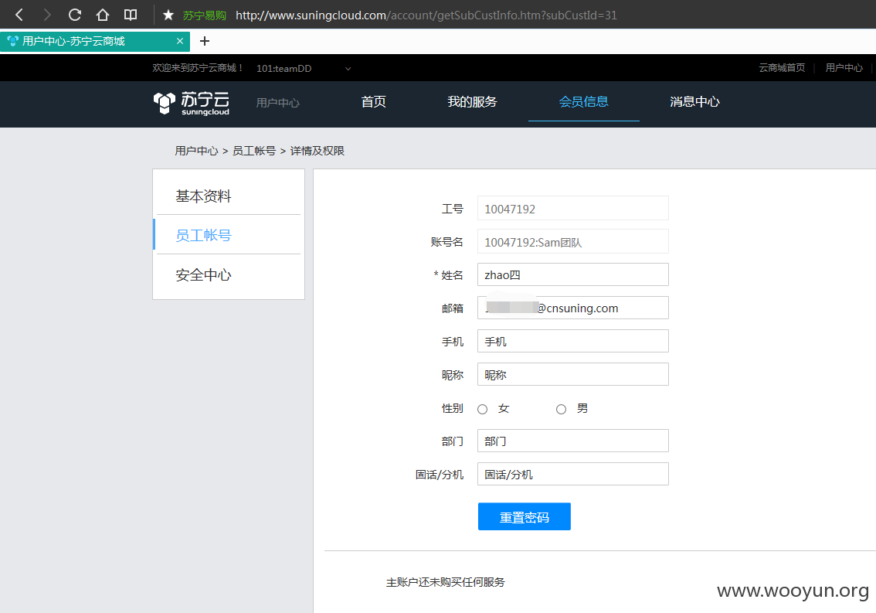Focus the 姓名 field with zhao四
This screenshot has width=876, height=613.
tap(572, 274)
